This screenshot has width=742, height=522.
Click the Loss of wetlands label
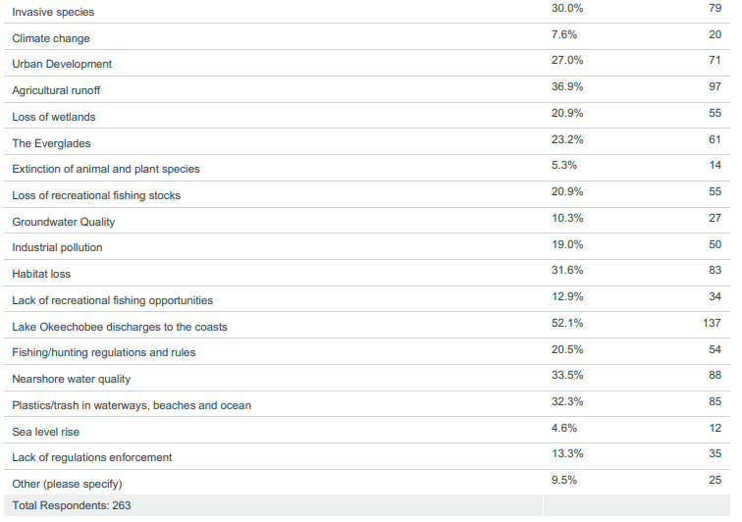[54, 117]
